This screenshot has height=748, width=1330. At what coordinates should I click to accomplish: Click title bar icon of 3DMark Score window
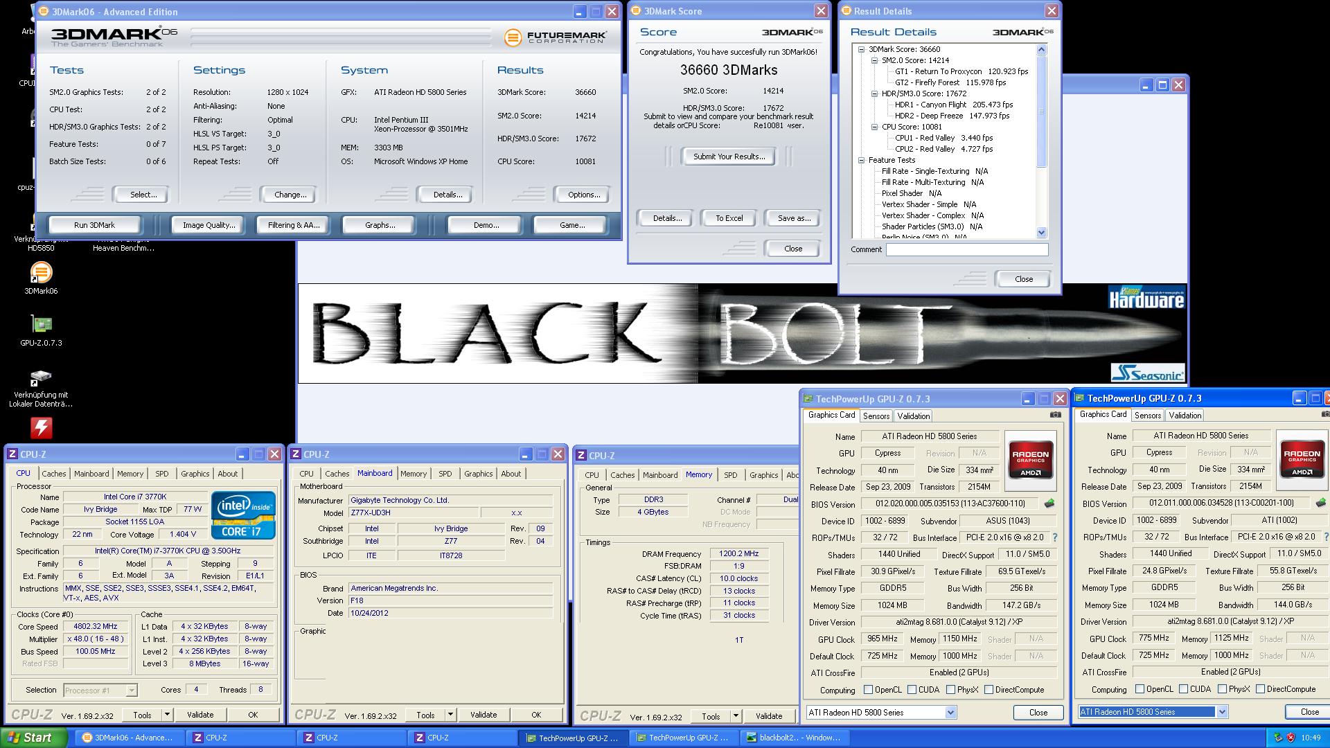(x=637, y=11)
